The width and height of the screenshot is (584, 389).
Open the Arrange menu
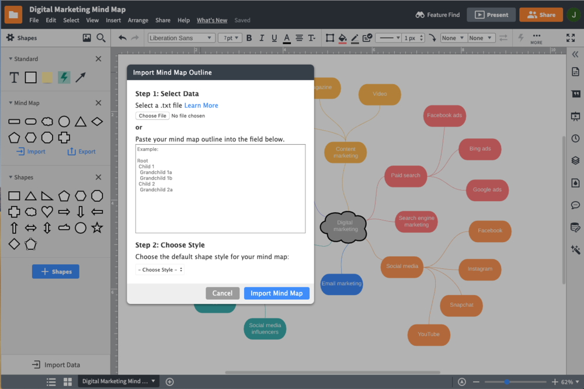(138, 20)
